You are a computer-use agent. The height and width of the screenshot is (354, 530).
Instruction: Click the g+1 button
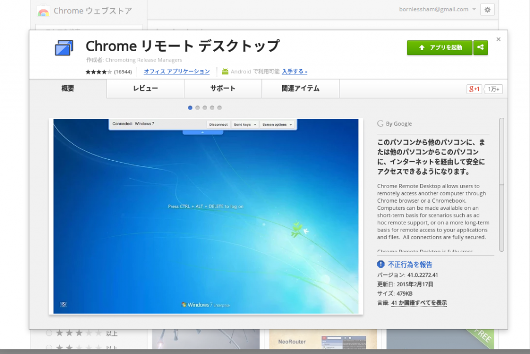click(474, 89)
